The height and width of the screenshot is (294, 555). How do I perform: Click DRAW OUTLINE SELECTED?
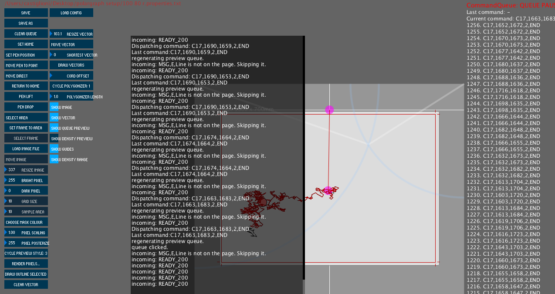26,274
